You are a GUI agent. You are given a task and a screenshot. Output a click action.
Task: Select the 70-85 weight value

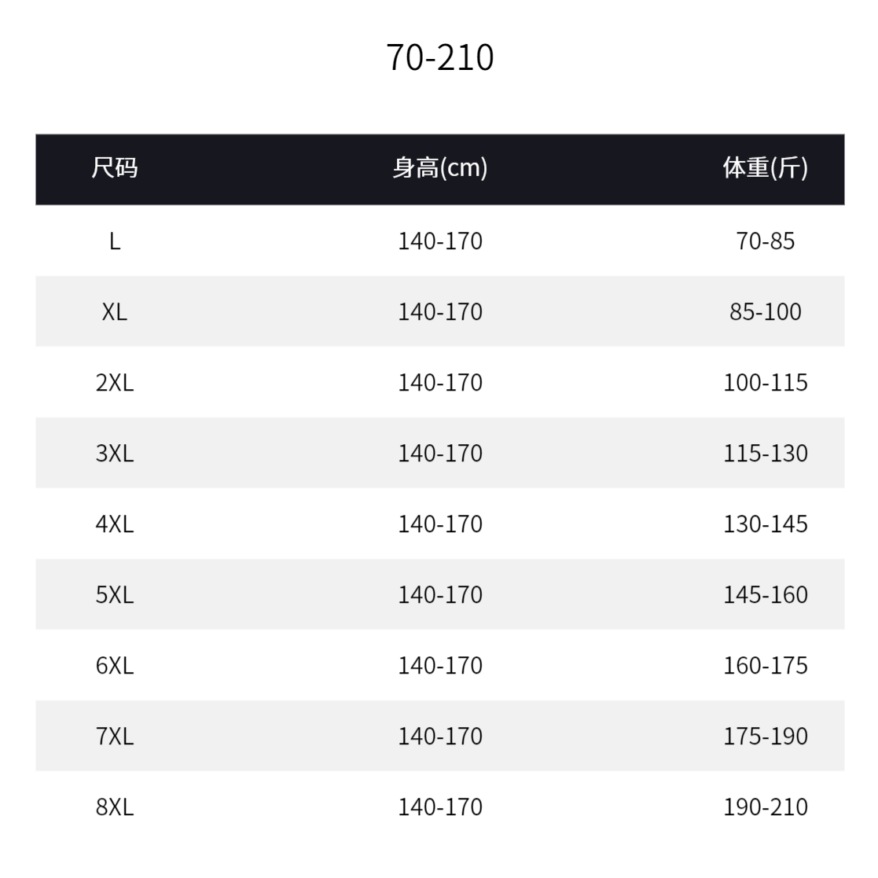point(765,241)
